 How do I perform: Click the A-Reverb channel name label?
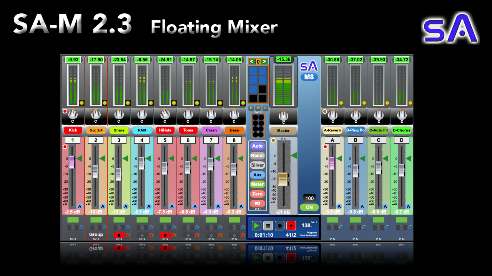click(332, 130)
